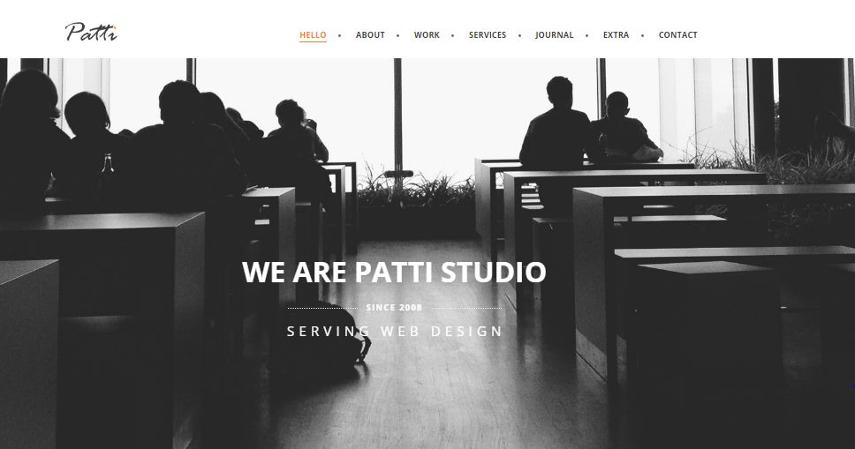Viewport: 855px width, 449px height.
Task: Click dotted line right of SINCE 2008
Action: click(466, 309)
